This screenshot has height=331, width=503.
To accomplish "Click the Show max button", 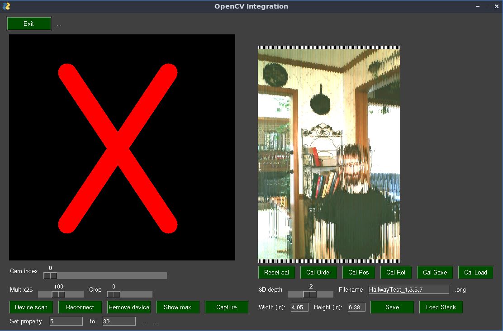I will point(177,307).
